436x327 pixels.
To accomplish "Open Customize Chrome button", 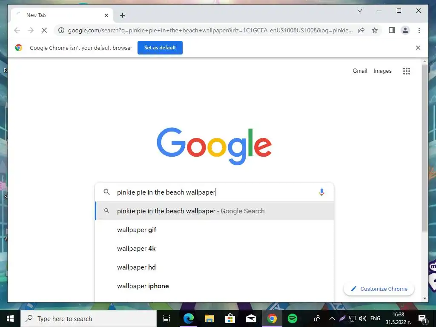I will (x=379, y=289).
